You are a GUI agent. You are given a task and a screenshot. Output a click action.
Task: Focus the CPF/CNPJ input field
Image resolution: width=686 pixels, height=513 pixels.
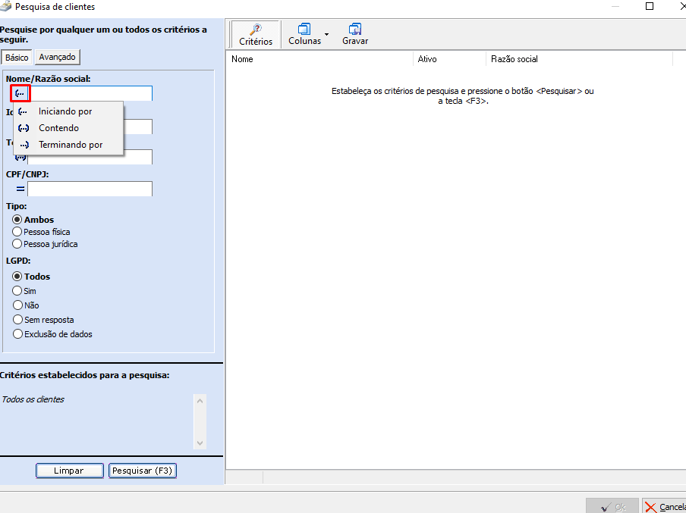click(x=90, y=189)
